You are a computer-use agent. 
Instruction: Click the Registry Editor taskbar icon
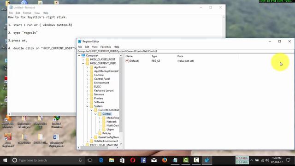click(207, 160)
